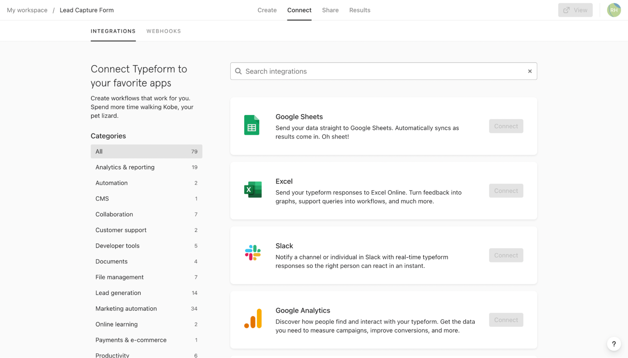Filter by CMS category
Image resolution: width=628 pixels, height=358 pixels.
pyautogui.click(x=146, y=199)
